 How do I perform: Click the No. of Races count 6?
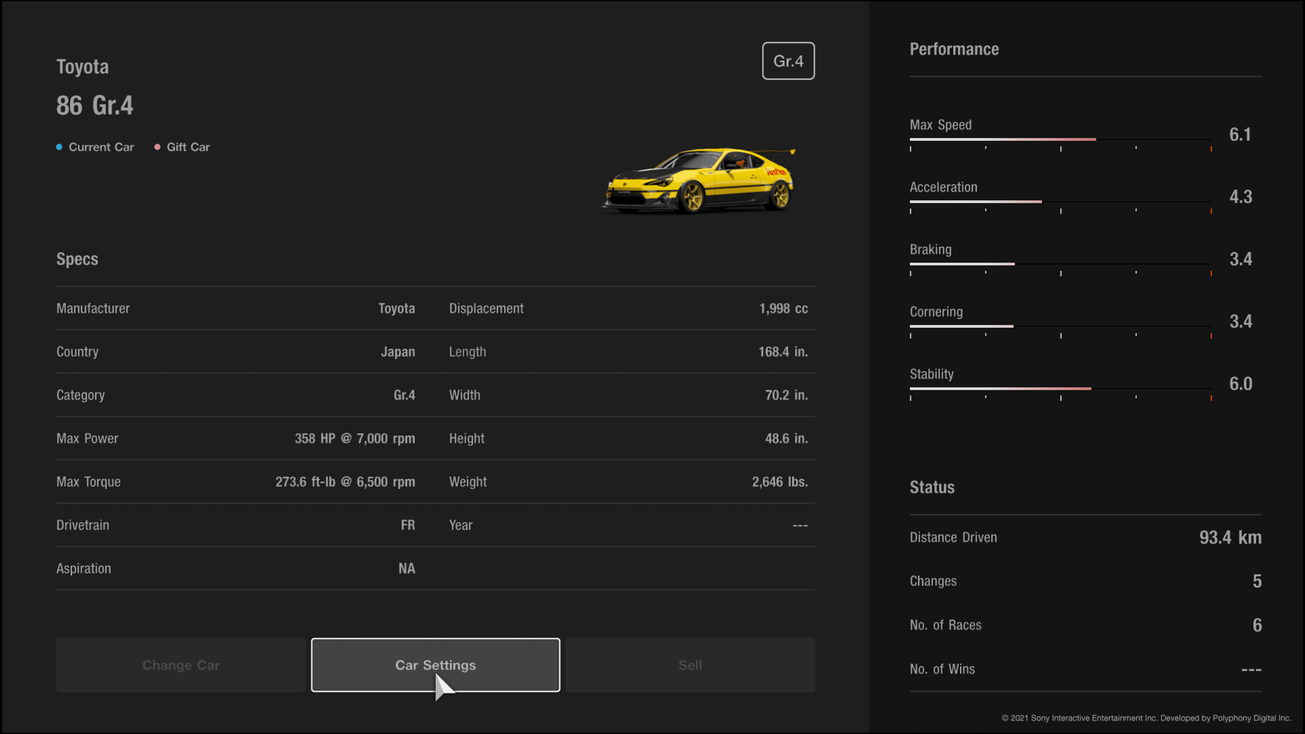tap(1257, 625)
